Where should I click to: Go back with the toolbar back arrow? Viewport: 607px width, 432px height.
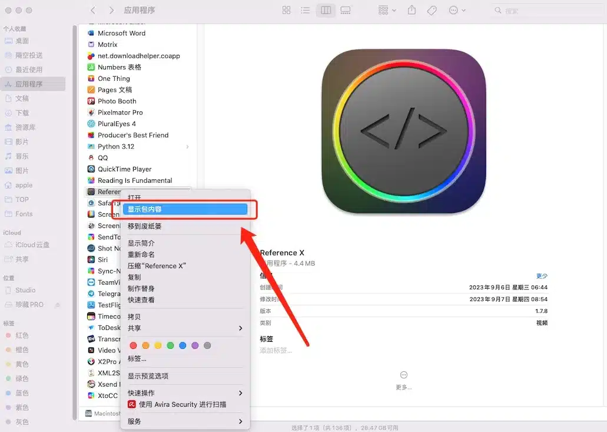pyautogui.click(x=93, y=11)
